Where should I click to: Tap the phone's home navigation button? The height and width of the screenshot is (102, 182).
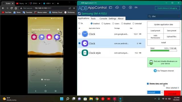45,91
